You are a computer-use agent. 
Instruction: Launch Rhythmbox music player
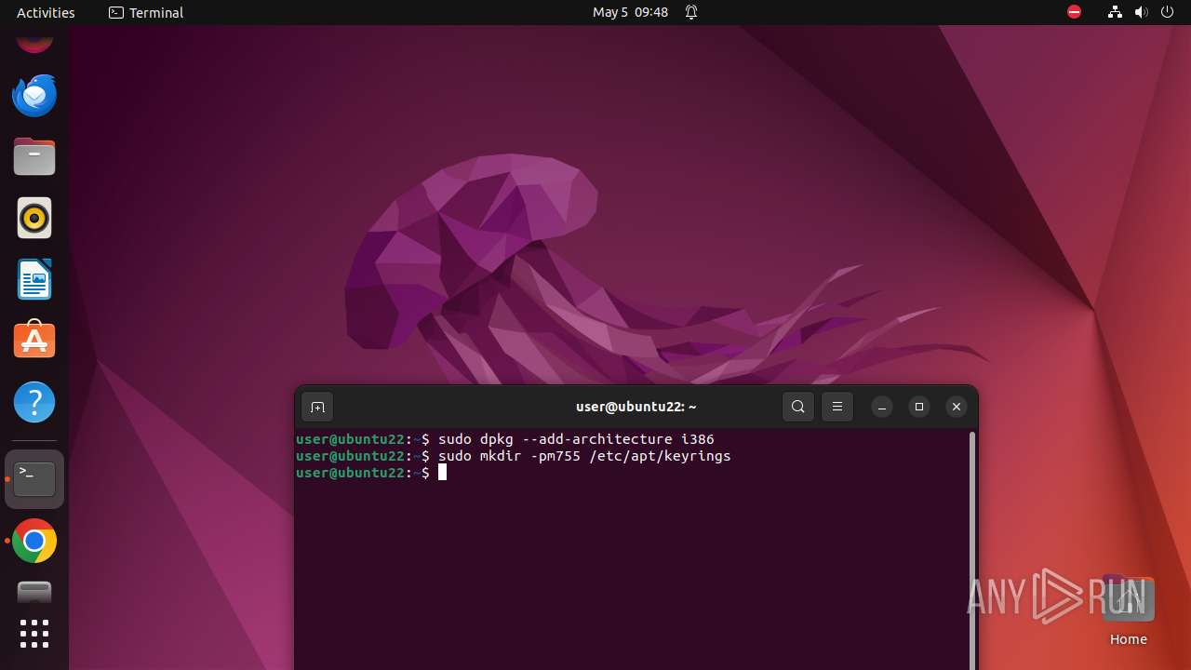tap(34, 218)
